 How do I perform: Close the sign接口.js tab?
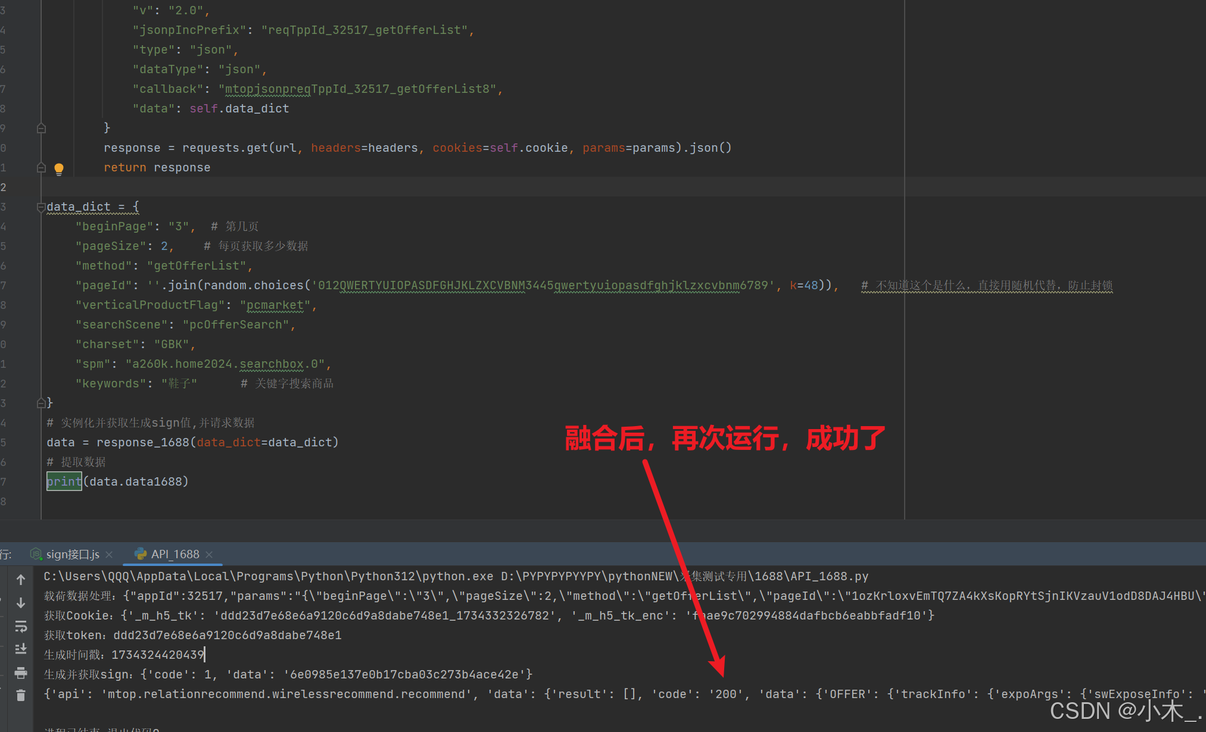110,554
